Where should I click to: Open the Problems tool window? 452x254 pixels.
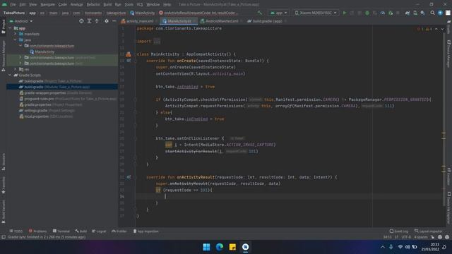[x=37, y=231]
